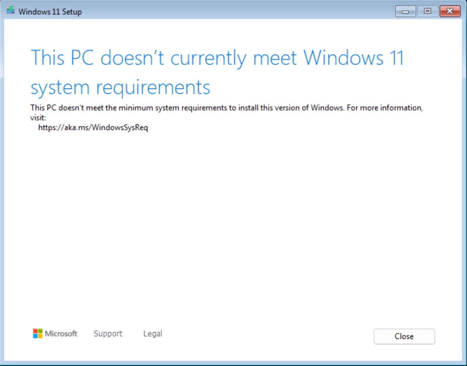Open the Support link
Image resolution: width=467 pixels, height=366 pixels.
click(x=108, y=333)
